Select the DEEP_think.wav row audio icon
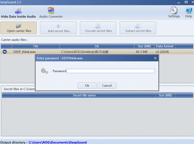Screen dimensions: 194x144 pyautogui.click(x=5, y=52)
